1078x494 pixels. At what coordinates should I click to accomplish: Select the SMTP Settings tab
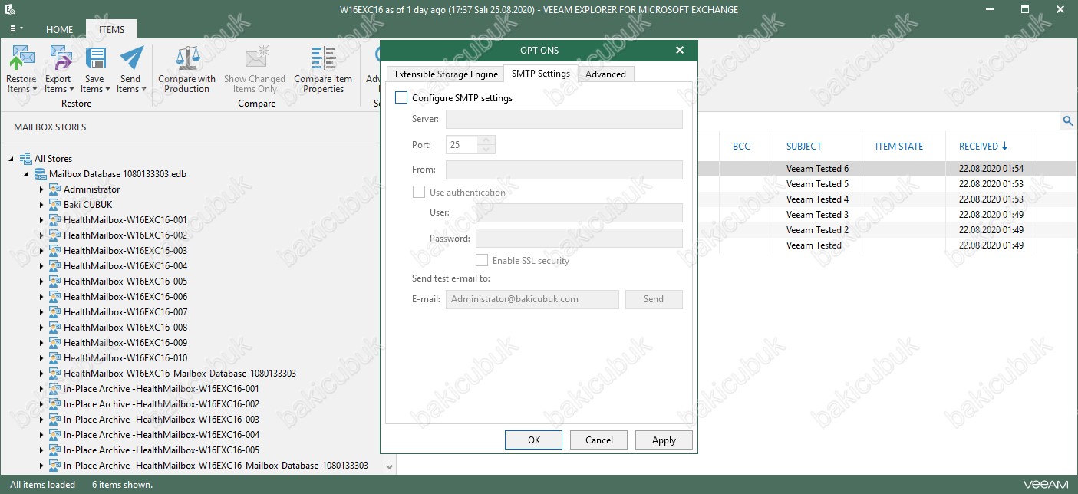coord(541,74)
